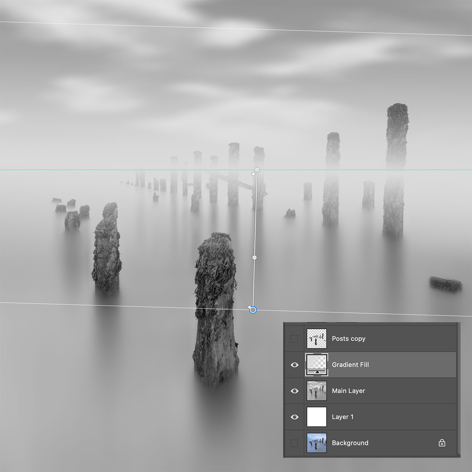Select the Posts copy layer thumbnail
472x472 pixels.
click(317, 339)
